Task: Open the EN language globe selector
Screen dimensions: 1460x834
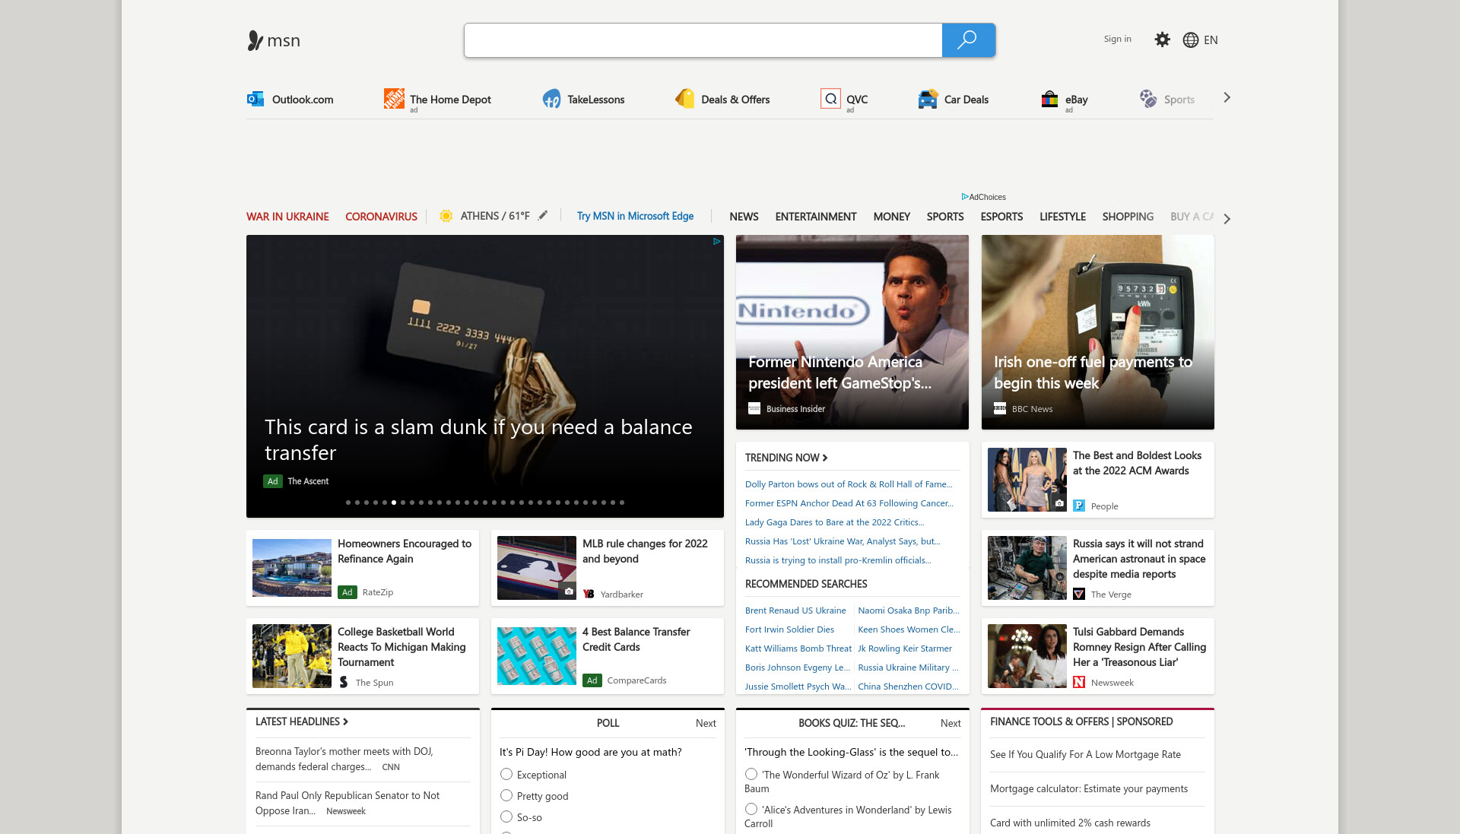Action: pyautogui.click(x=1200, y=40)
